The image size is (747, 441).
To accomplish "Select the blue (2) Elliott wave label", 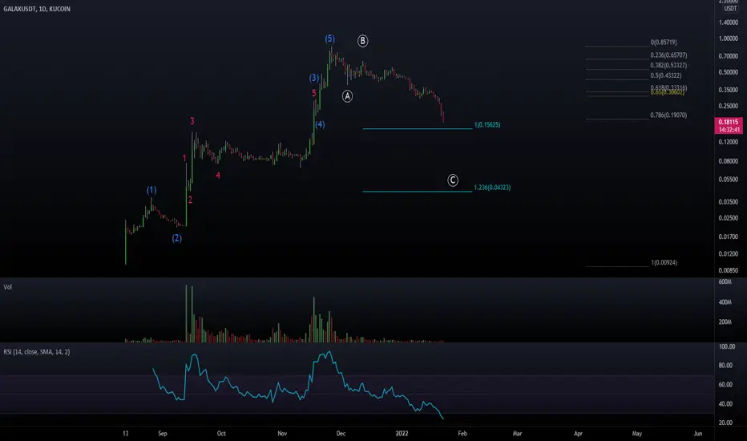I will [177, 238].
